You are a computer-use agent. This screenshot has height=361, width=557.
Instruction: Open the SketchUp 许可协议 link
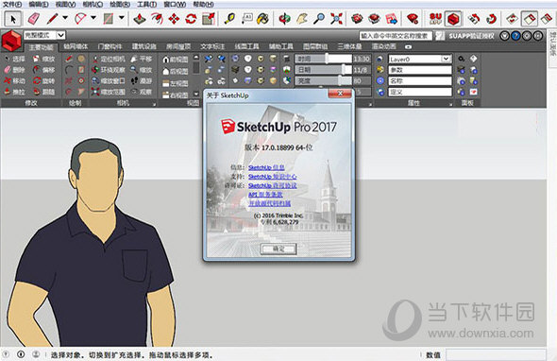pyautogui.click(x=273, y=185)
